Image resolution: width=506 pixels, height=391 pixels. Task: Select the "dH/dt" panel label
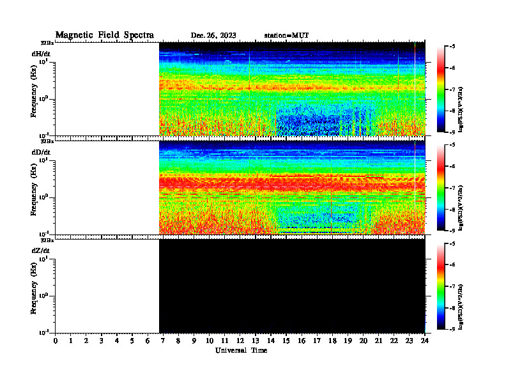pyautogui.click(x=41, y=54)
